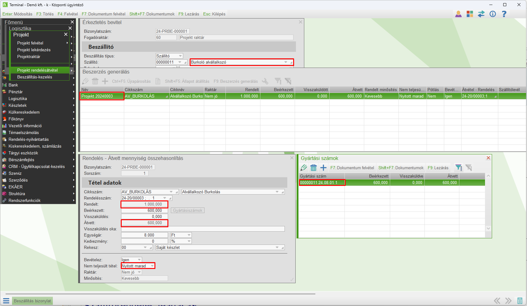Click the blue plus icon in Gyártási számok
The height and width of the screenshot is (306, 527).
coord(323,168)
